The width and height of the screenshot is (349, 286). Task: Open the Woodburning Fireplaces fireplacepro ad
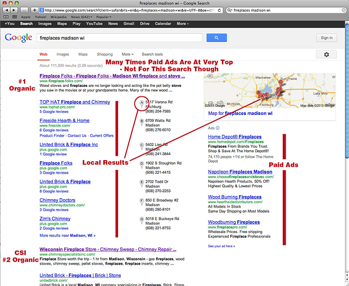point(234,222)
